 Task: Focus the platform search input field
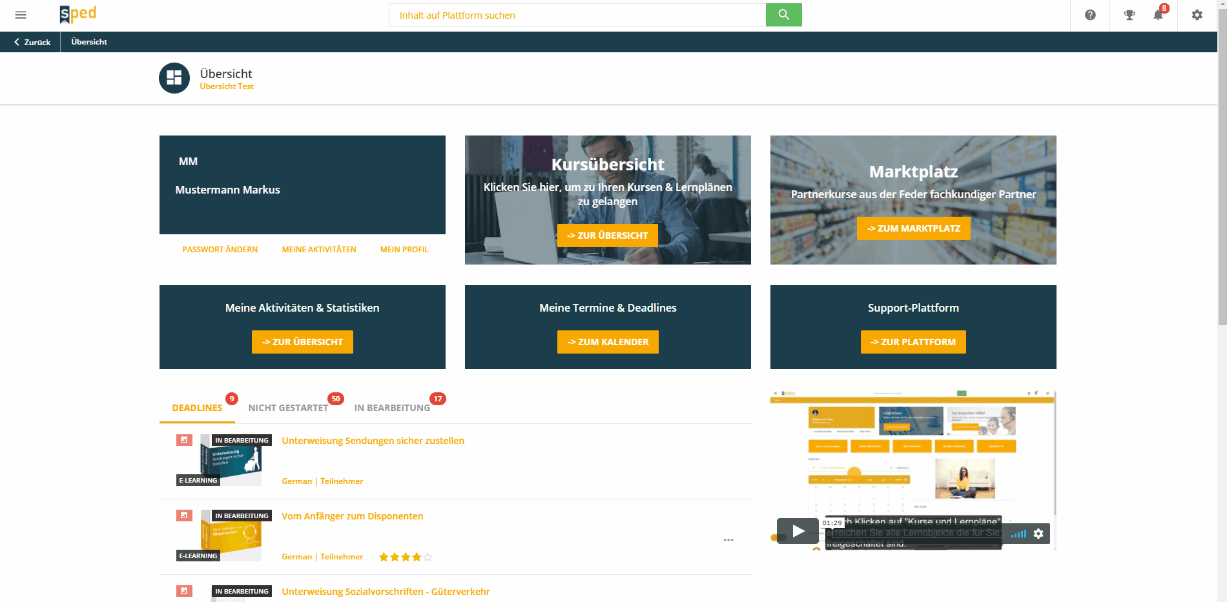click(577, 15)
